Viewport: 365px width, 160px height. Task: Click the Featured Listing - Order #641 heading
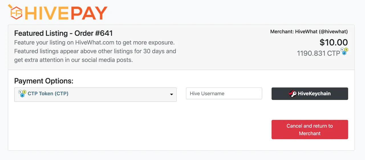64,33
